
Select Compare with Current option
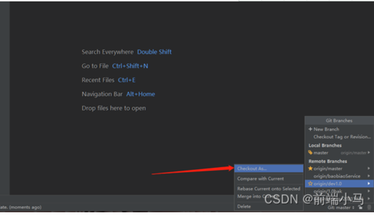[269, 179]
